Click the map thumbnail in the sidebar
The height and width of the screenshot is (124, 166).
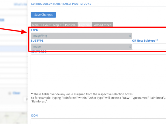point(14,118)
